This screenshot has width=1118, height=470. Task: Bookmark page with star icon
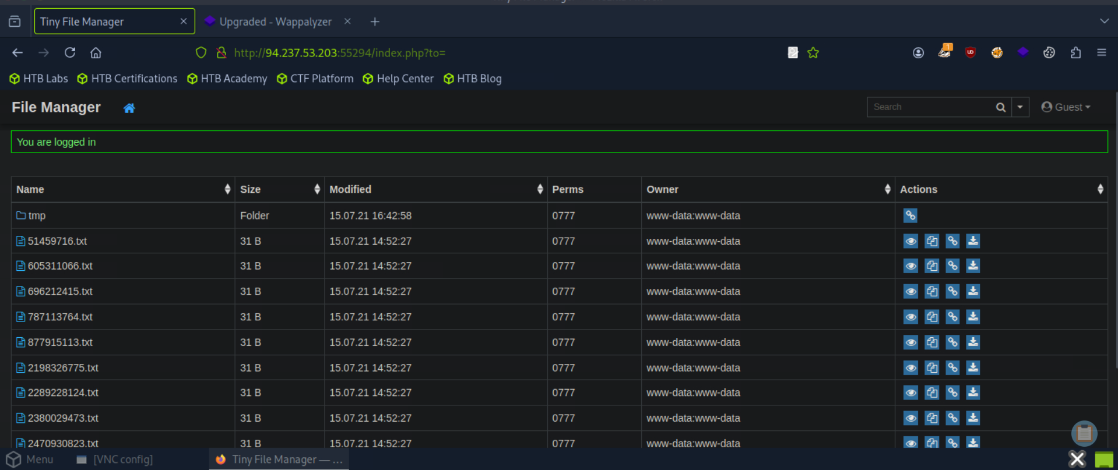[813, 53]
